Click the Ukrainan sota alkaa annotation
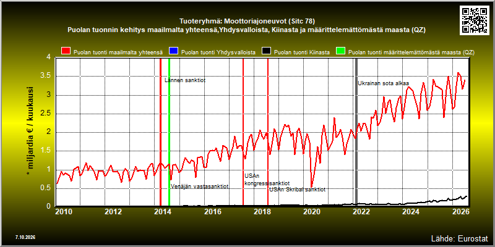This screenshot has width=495, height=247. 383,83
